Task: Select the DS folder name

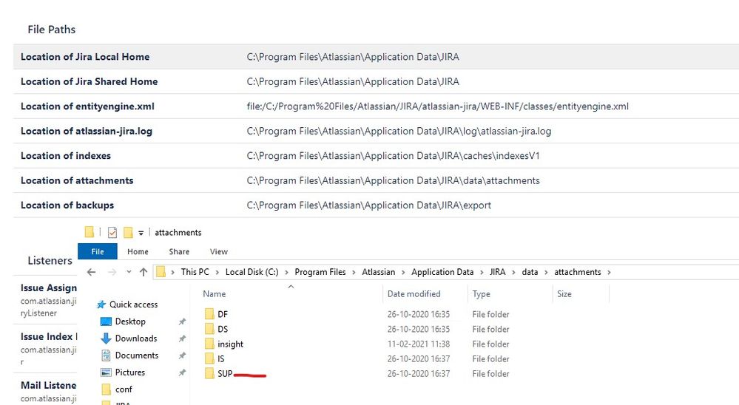Action: pyautogui.click(x=223, y=329)
